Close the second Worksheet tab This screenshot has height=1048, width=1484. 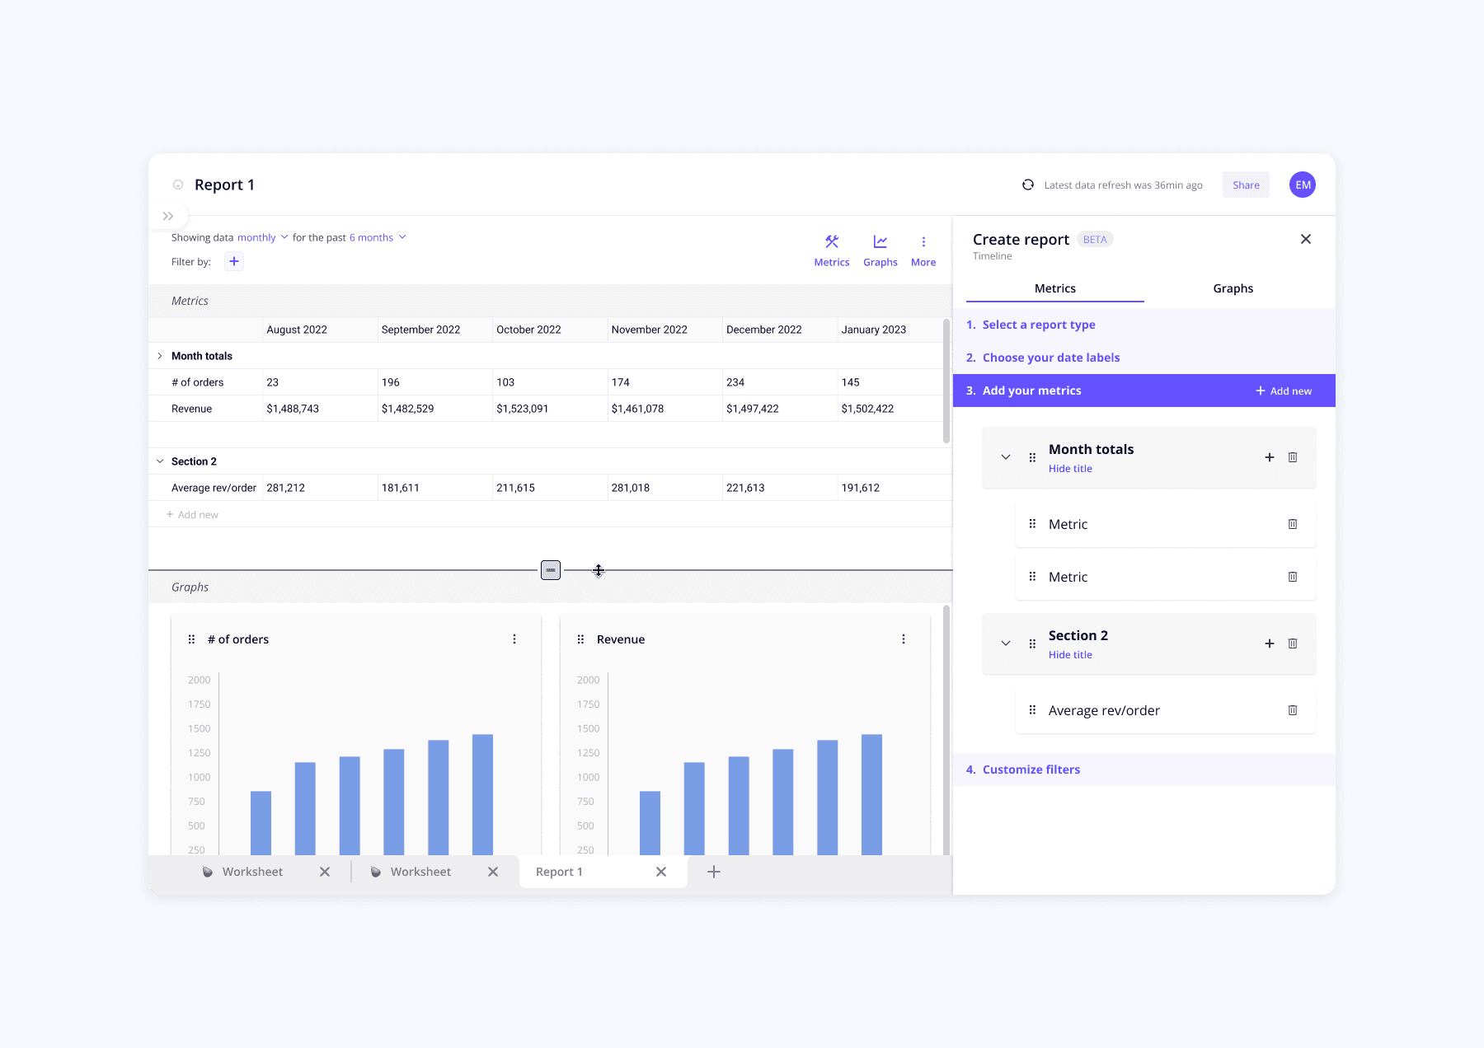point(493,872)
